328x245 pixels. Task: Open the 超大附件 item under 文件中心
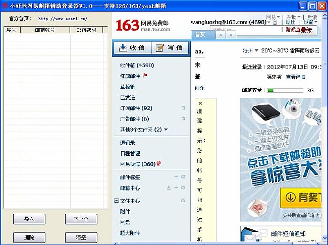point(130,233)
